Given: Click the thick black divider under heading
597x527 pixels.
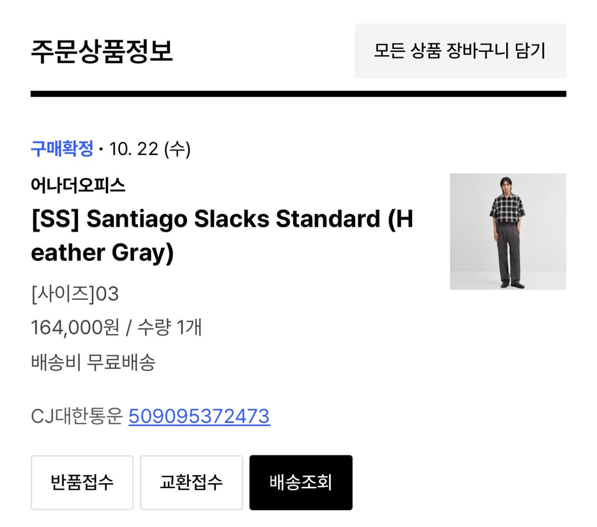Looking at the screenshot, I should pos(298,94).
